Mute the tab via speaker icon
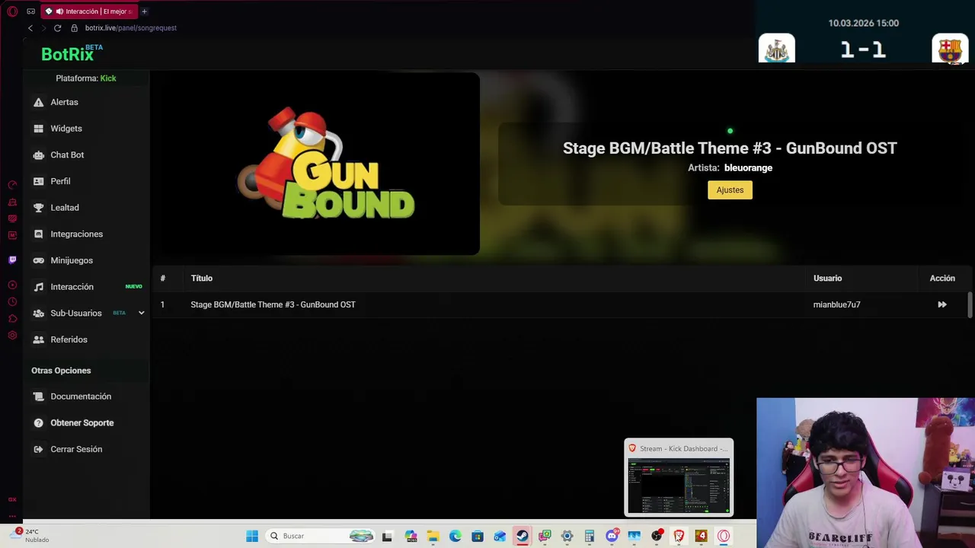The image size is (975, 548). [59, 11]
